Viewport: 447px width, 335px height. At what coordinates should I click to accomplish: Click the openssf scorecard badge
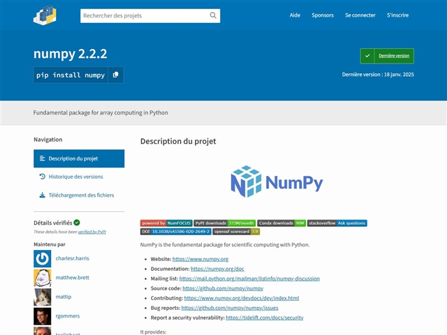tap(236, 232)
